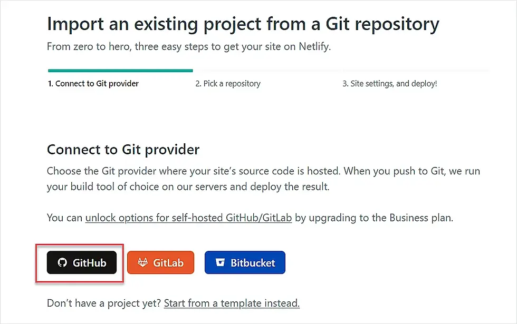Open the unlock options for self-hosted GitHub/GitLab link
517x324 pixels.
coord(188,218)
